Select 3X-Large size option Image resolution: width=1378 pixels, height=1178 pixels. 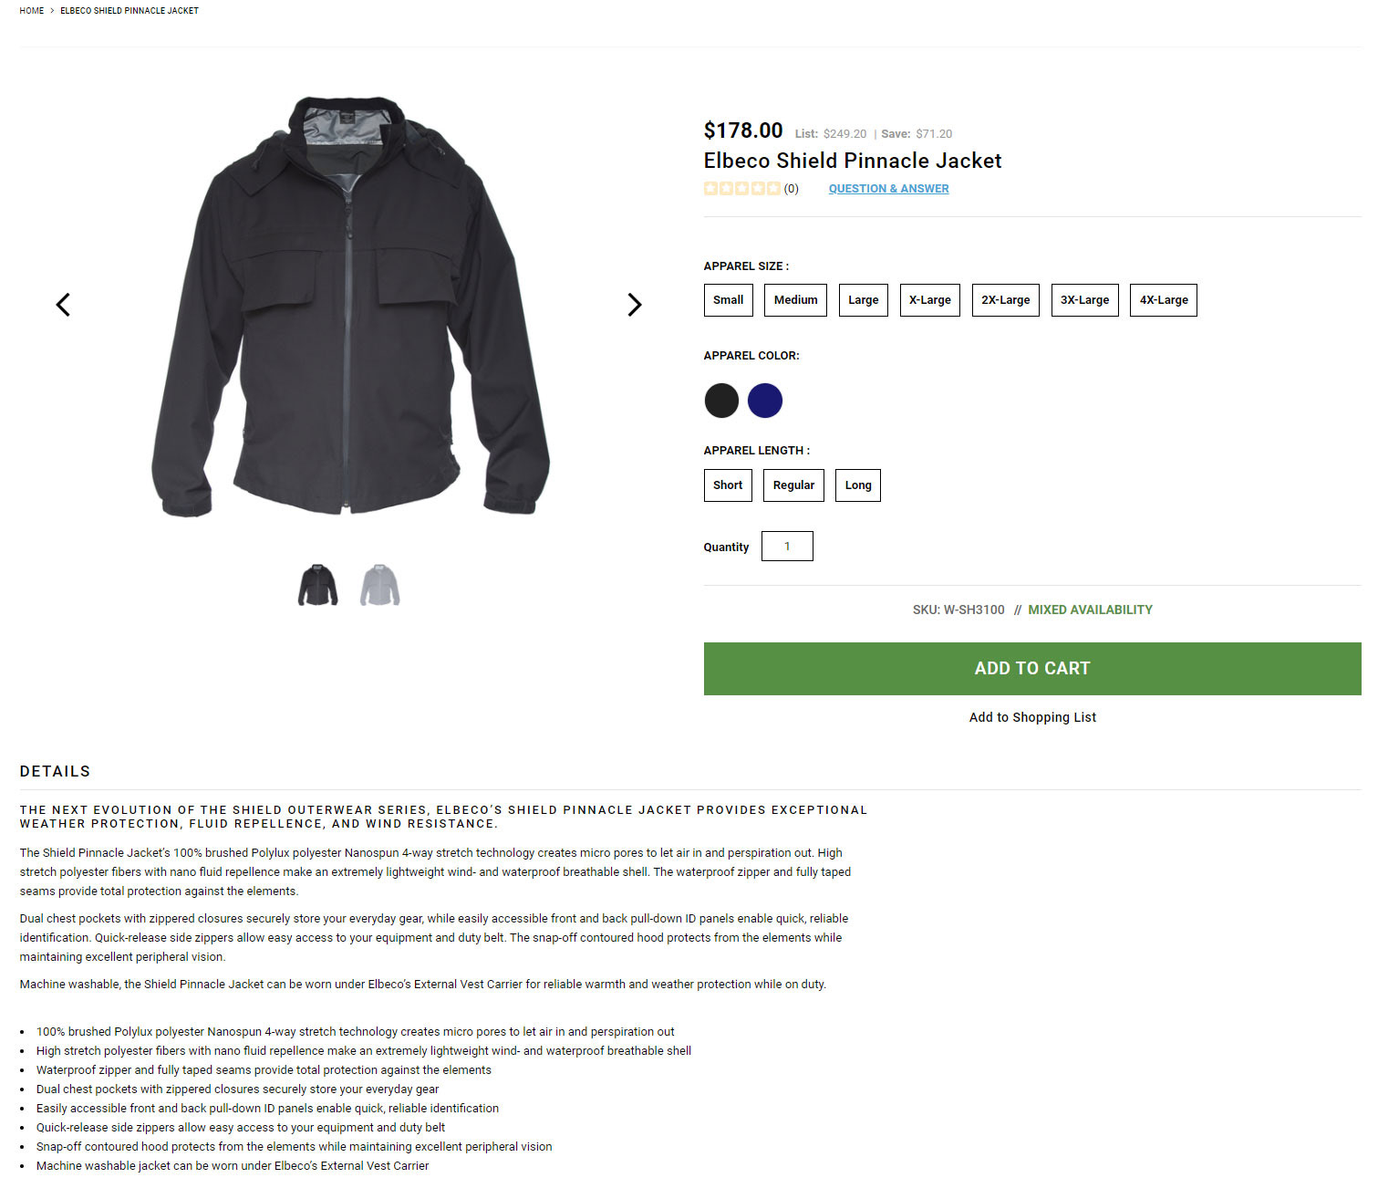[1084, 300]
